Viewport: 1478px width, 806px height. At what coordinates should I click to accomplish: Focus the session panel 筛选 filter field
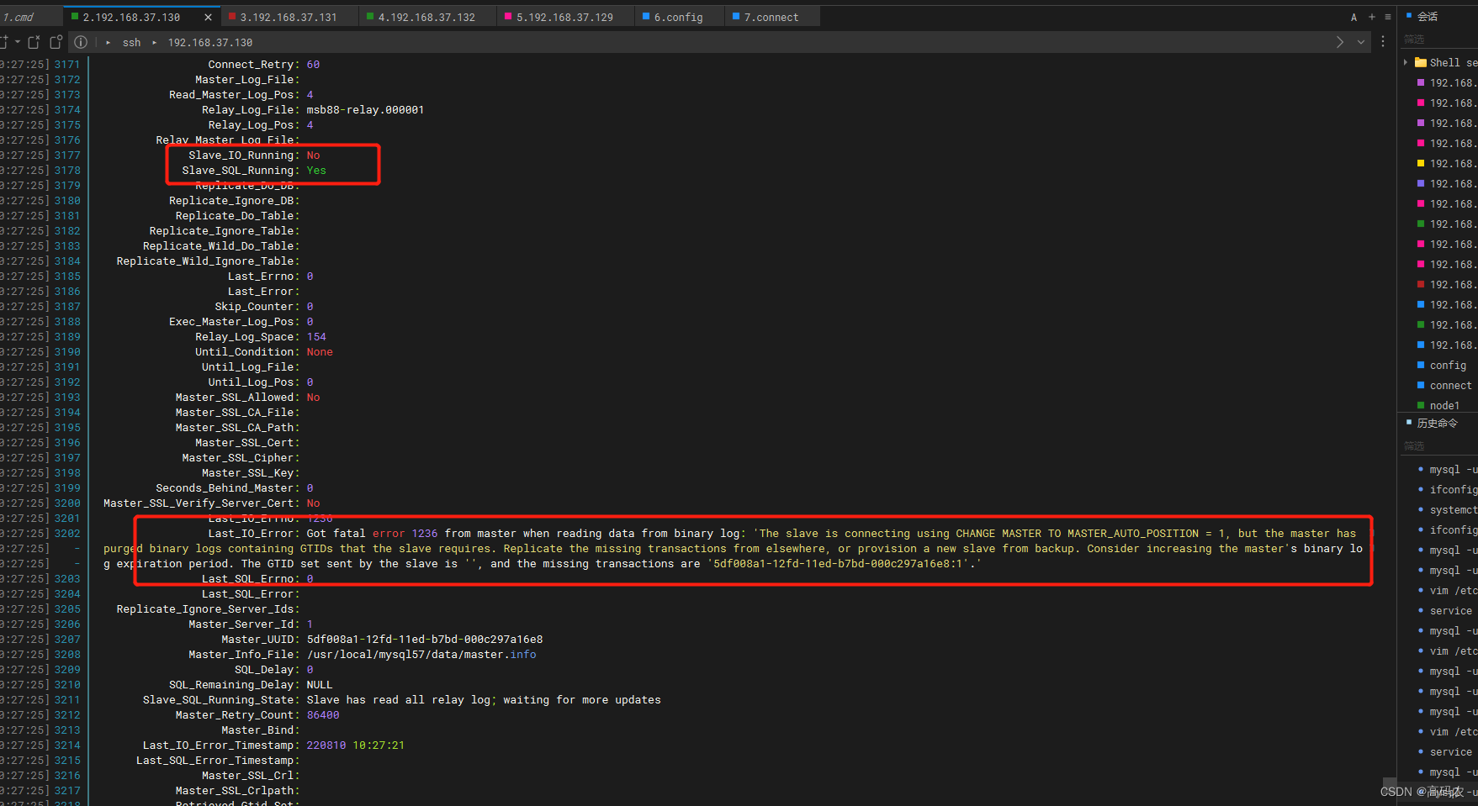pyautogui.click(x=1438, y=40)
